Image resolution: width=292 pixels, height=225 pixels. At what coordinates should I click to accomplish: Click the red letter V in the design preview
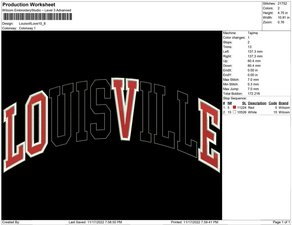[125, 109]
